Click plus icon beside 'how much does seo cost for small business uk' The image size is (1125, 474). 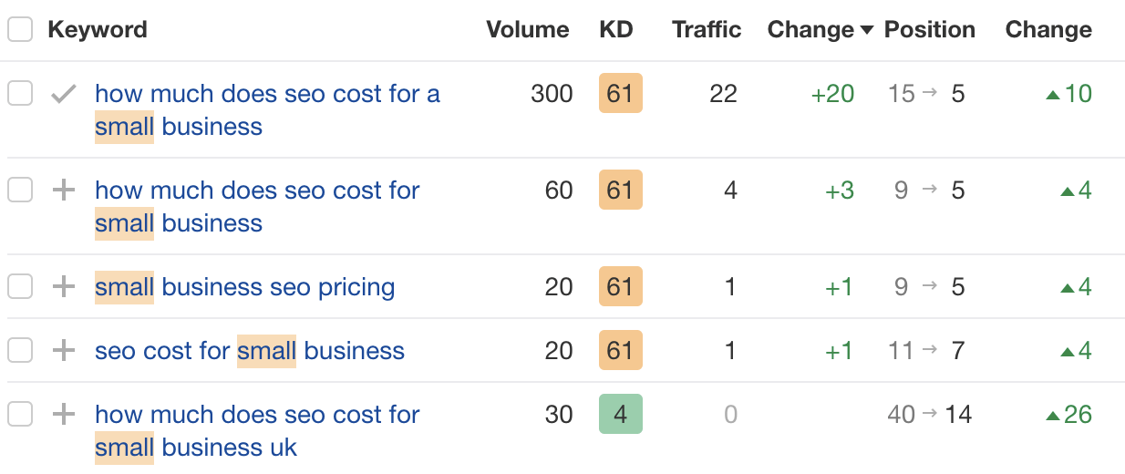coord(63,415)
